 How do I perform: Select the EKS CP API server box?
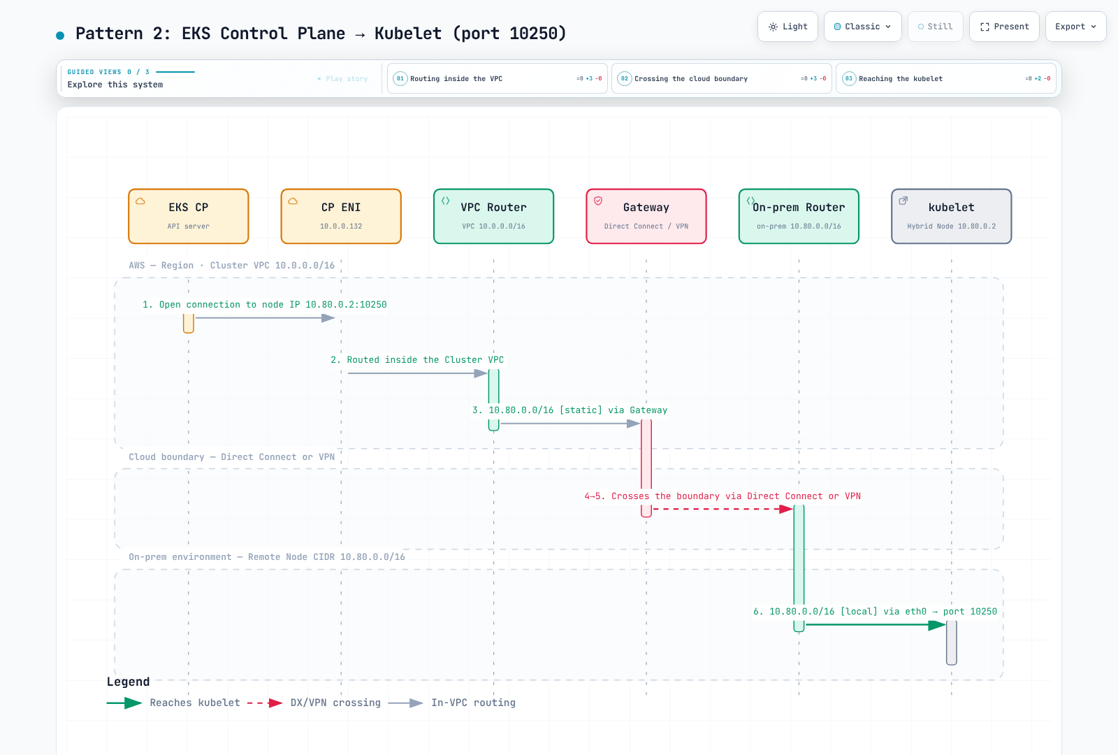point(189,216)
